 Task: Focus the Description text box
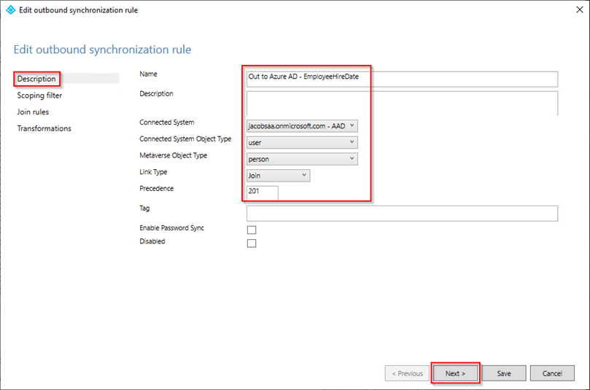402,103
